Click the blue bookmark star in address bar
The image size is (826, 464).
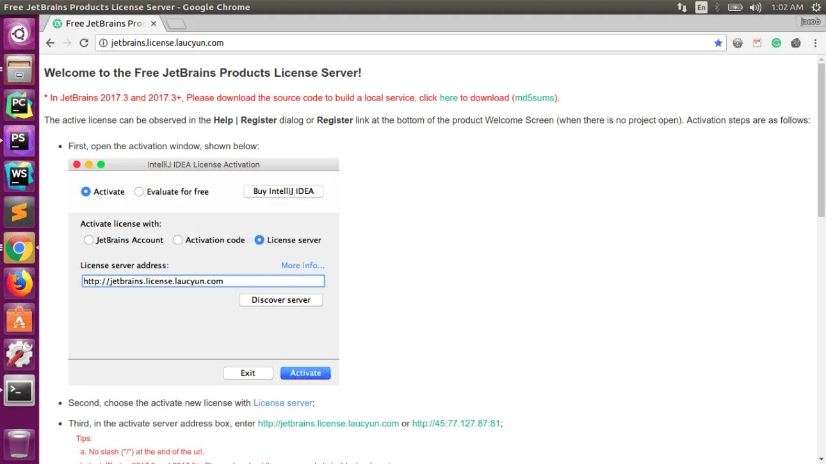pos(718,43)
